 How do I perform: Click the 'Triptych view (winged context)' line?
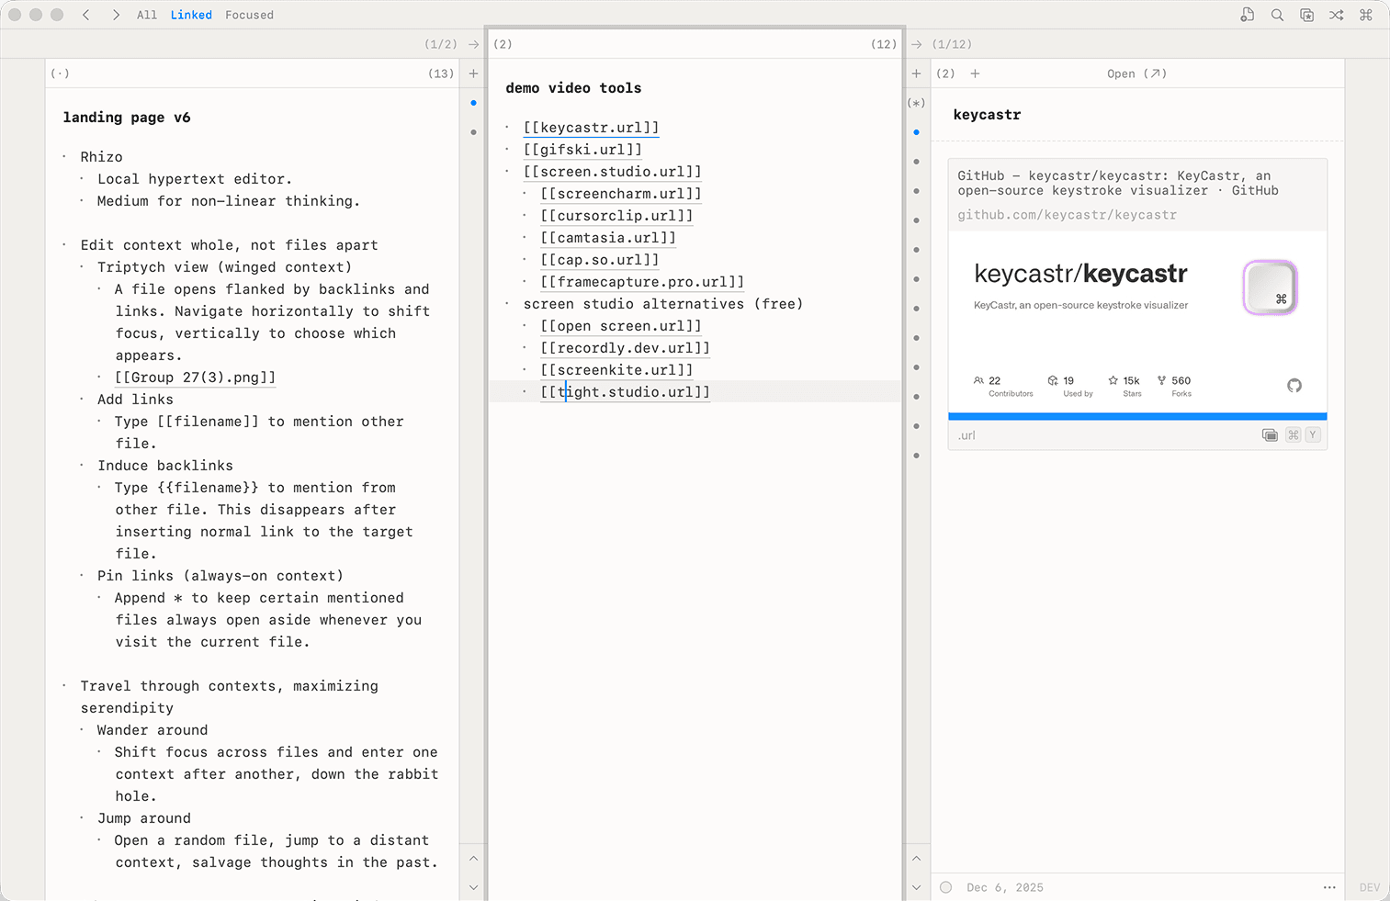tap(224, 267)
